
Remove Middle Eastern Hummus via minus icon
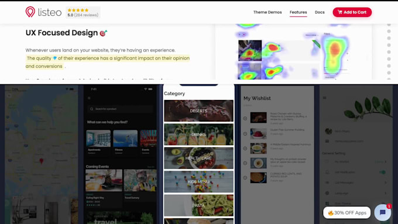(x=245, y=149)
